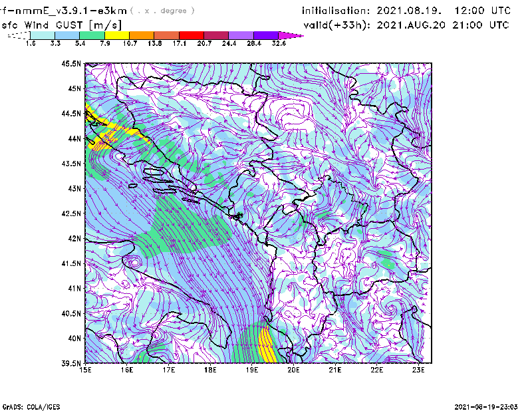Click the 44.5N latitude label
Image resolution: width=532 pixels, height=411 pixels.
[x=71, y=113]
